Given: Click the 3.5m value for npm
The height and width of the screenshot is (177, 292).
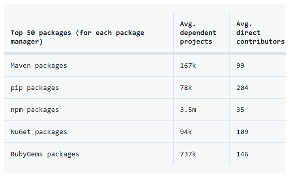Looking at the screenshot, I should pos(188,110).
